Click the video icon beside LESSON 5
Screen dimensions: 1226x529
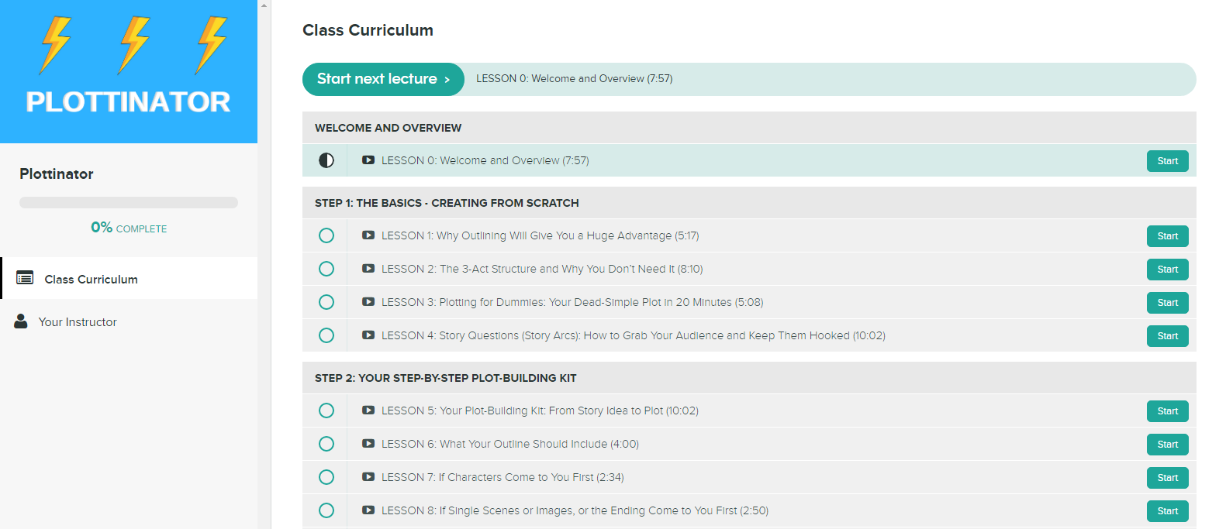coord(368,410)
